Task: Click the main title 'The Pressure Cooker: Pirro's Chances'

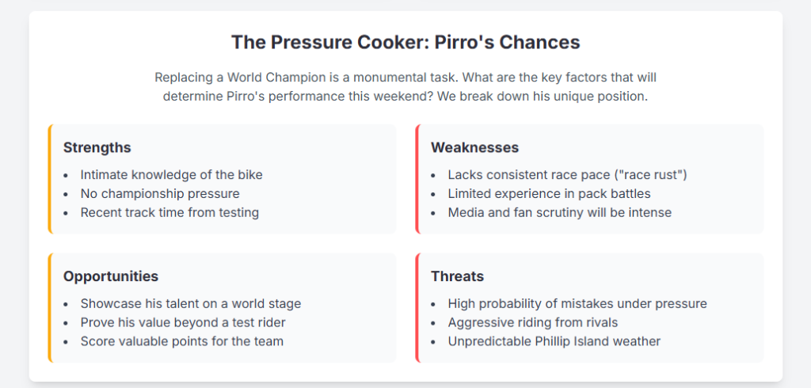Action: click(405, 42)
